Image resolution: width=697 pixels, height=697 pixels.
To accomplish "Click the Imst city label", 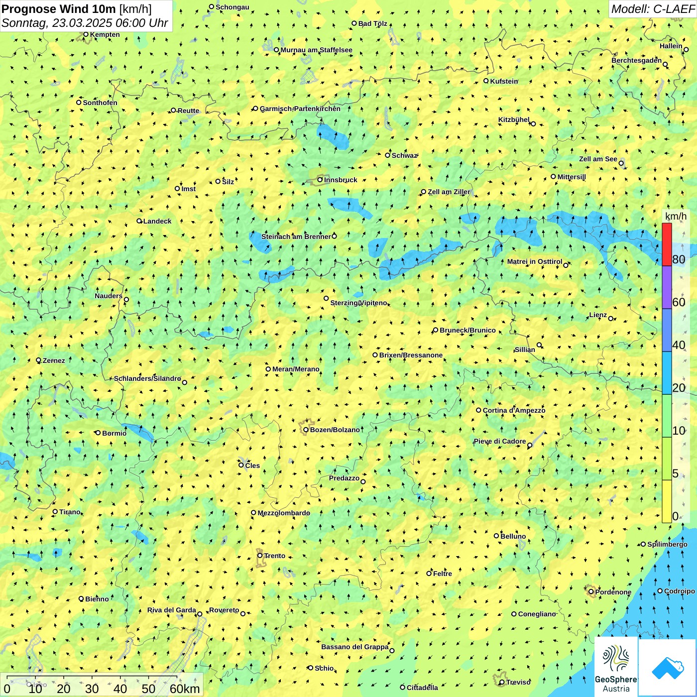I will [189, 189].
